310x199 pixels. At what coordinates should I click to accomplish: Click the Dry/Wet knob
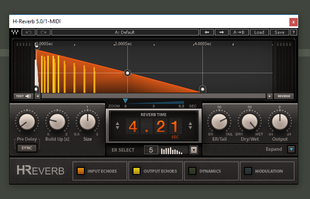coord(249,121)
